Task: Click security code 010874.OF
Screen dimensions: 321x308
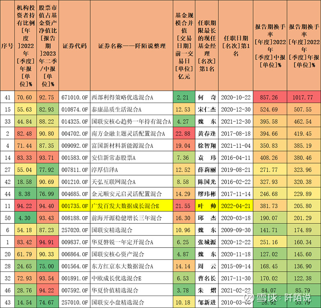Action: 75,109
